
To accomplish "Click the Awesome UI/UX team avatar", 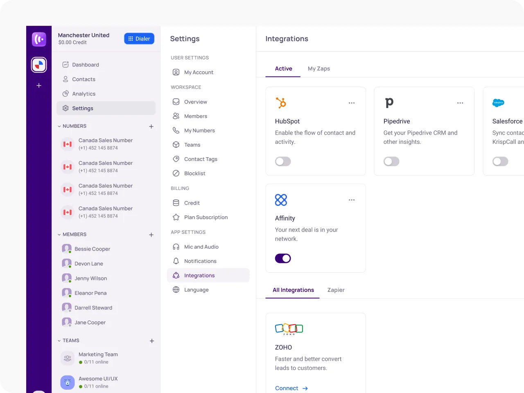I will click(68, 382).
